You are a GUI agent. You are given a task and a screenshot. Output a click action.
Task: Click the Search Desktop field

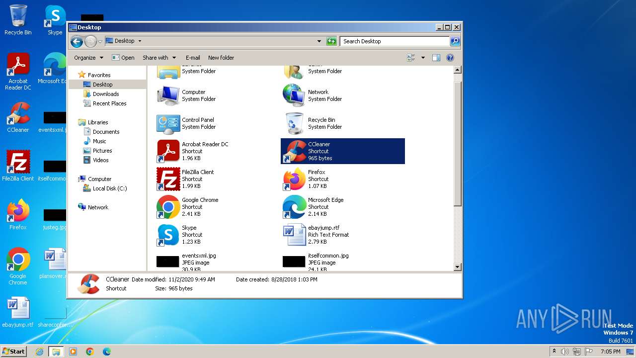pos(395,41)
